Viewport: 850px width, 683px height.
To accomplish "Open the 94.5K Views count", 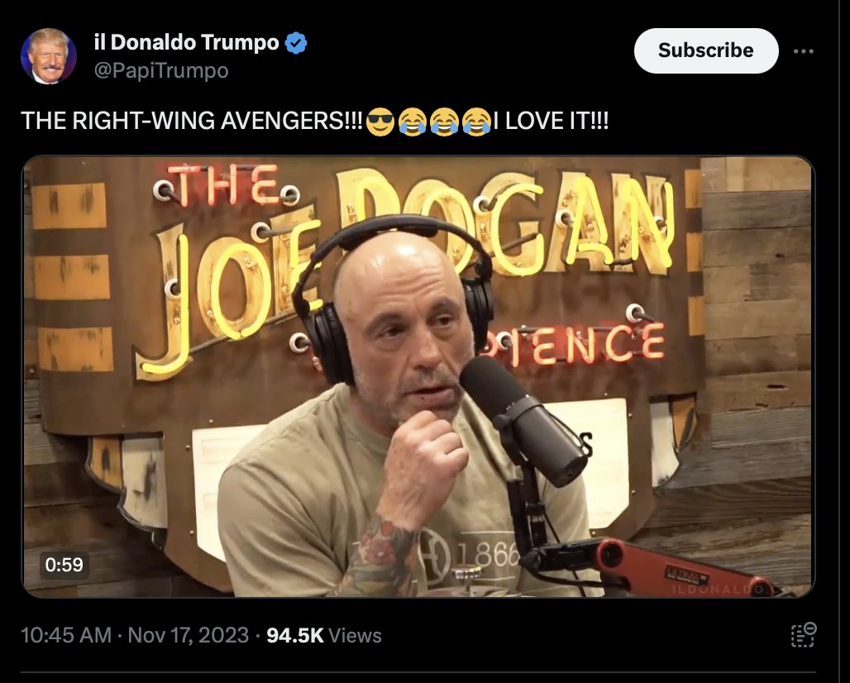I will click(324, 635).
